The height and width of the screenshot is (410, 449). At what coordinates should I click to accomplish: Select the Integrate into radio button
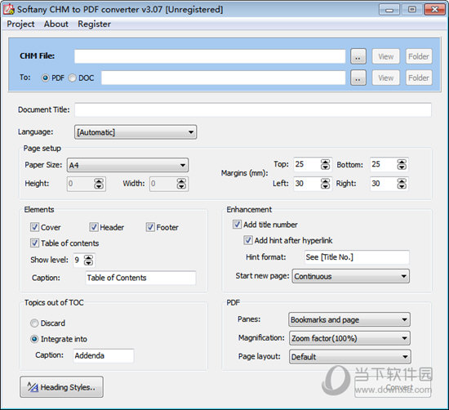[34, 339]
